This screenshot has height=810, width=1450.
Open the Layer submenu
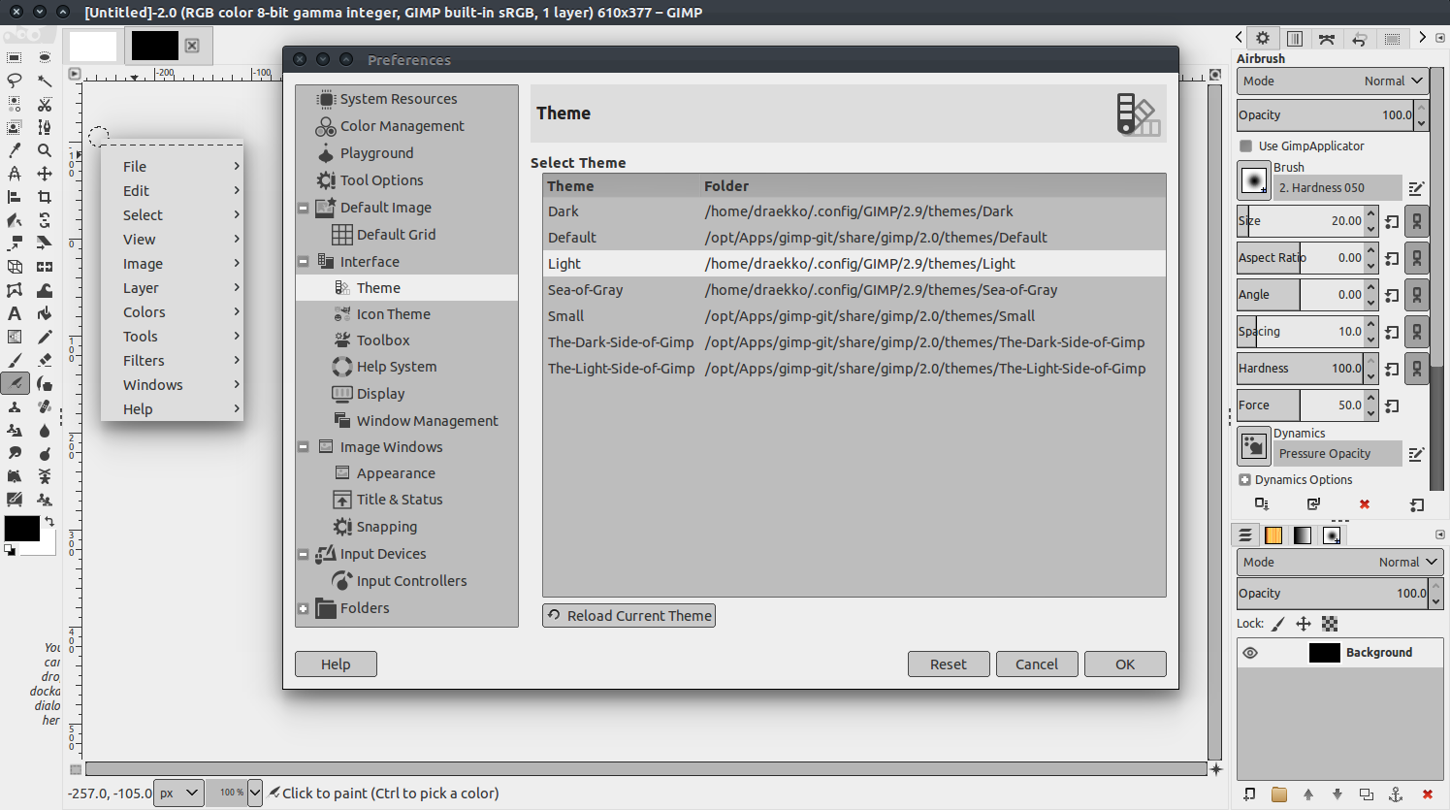172,288
